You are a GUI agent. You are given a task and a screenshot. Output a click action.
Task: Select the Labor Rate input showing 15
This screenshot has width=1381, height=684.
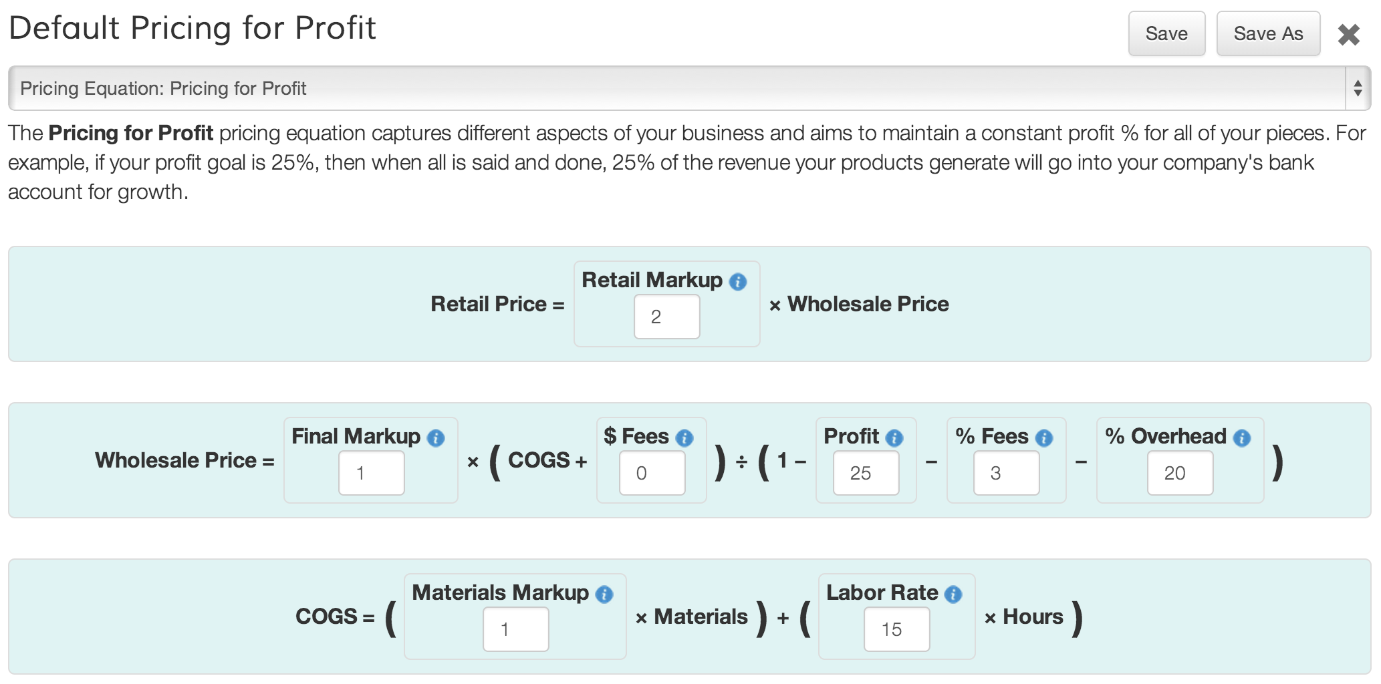pyautogui.click(x=896, y=629)
